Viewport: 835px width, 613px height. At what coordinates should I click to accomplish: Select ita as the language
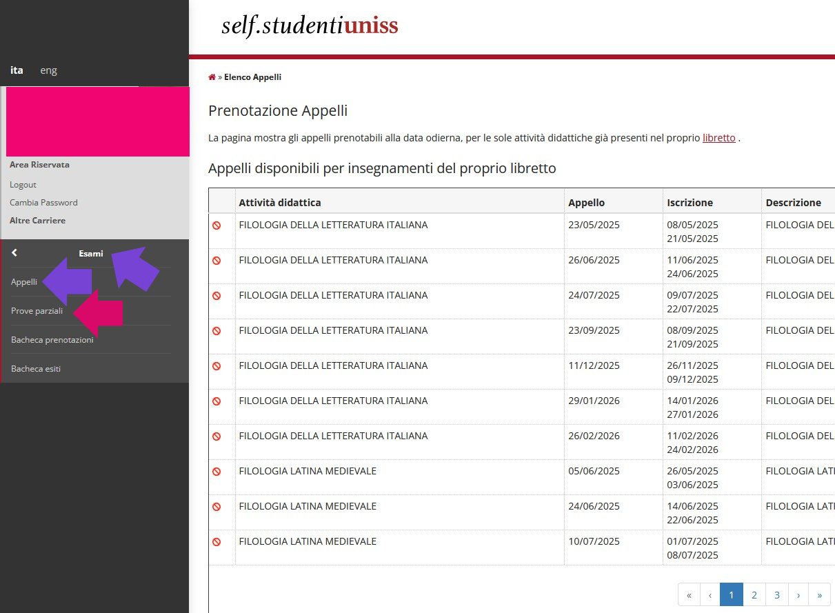click(x=17, y=70)
